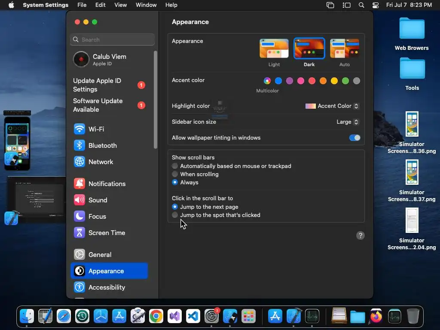Open the File menu
This screenshot has width=440, height=330.
[82, 5]
